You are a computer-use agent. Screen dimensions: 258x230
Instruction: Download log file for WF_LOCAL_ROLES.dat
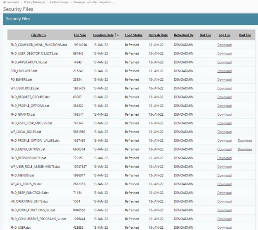pos(224,132)
